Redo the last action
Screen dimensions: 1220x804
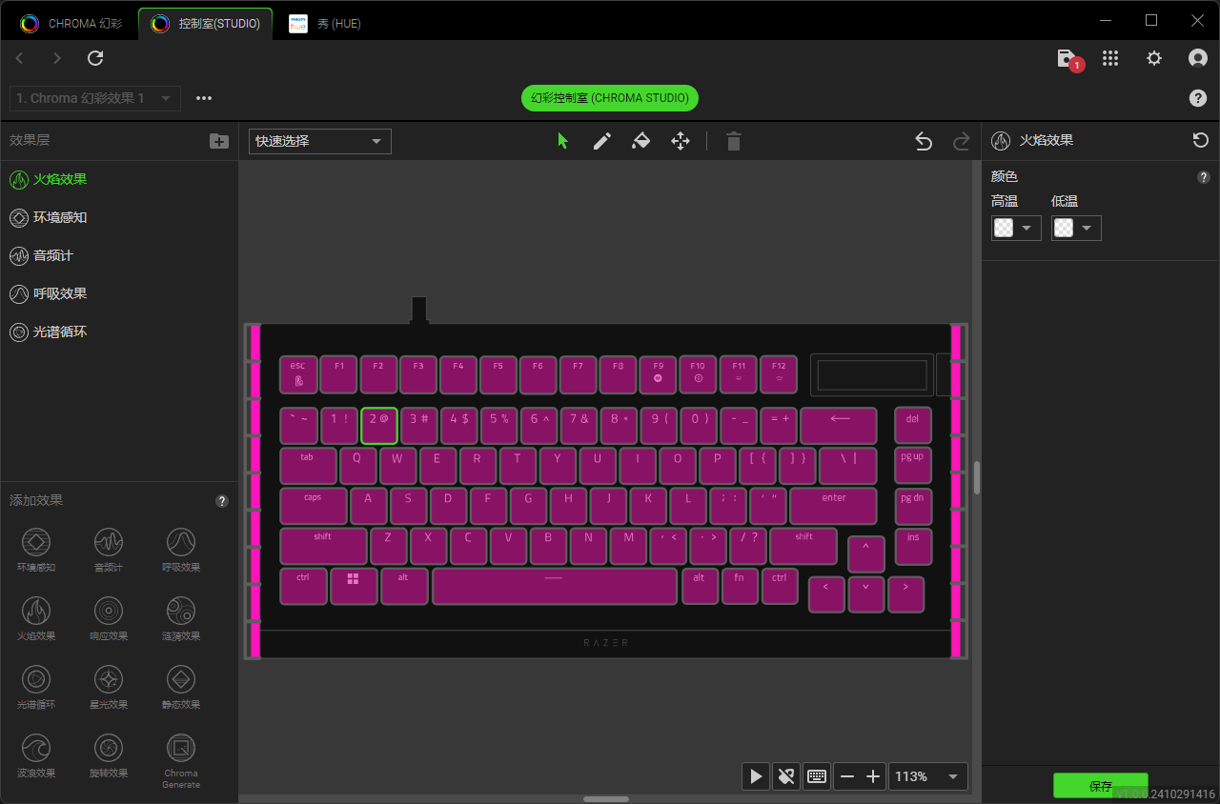(x=962, y=141)
